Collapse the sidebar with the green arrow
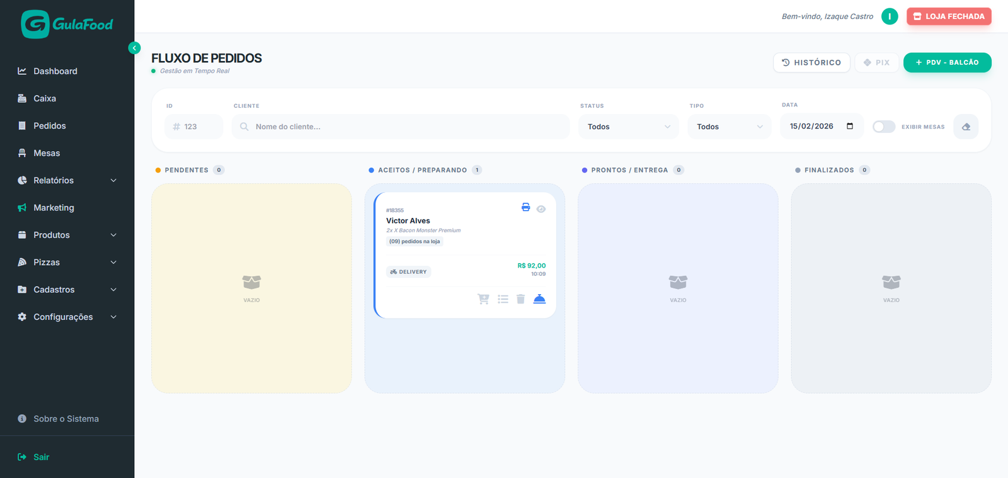 tap(134, 48)
